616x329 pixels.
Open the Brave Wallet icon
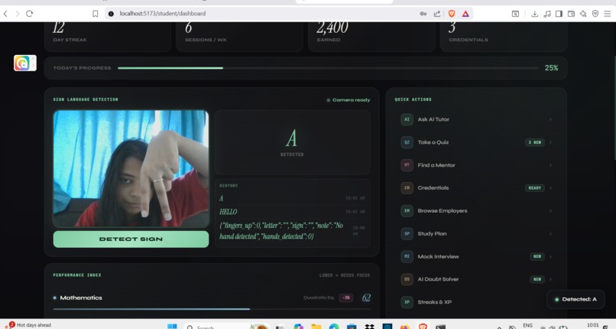pos(571,14)
